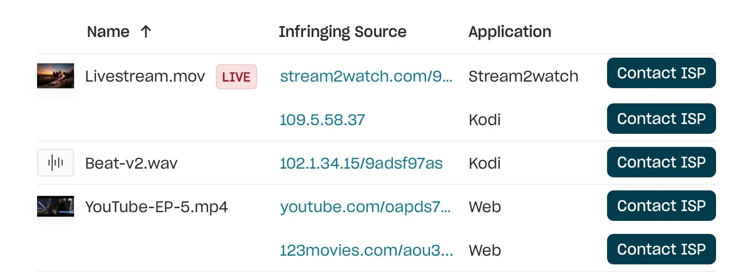Image resolution: width=752 pixels, height=272 pixels.
Task: Contact ISP for the youtube.com row
Action: [661, 206]
